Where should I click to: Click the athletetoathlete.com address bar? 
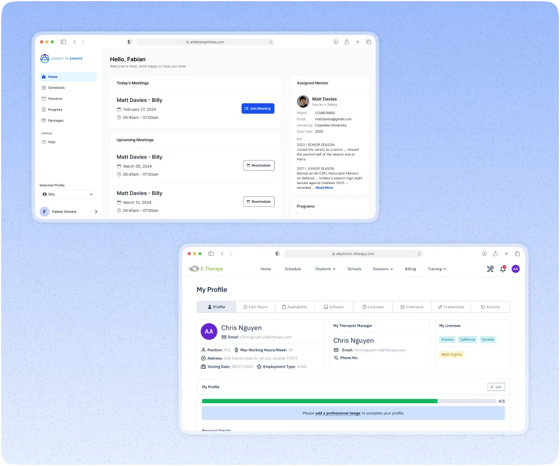[206, 42]
